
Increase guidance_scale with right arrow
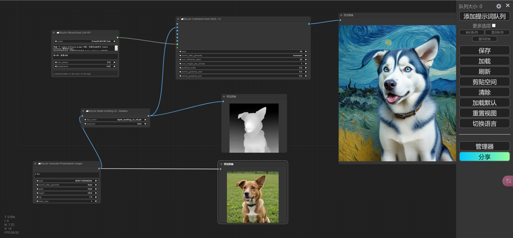307,68
